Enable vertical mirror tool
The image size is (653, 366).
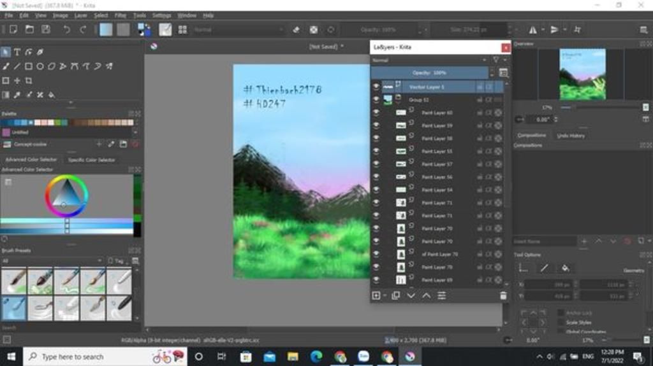pyautogui.click(x=554, y=29)
